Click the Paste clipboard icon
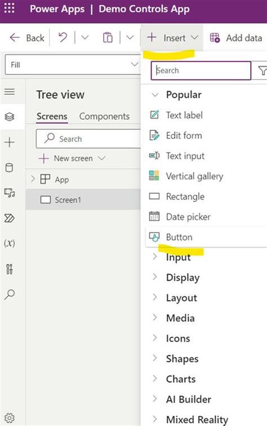This screenshot has width=267, height=426. [x=108, y=37]
